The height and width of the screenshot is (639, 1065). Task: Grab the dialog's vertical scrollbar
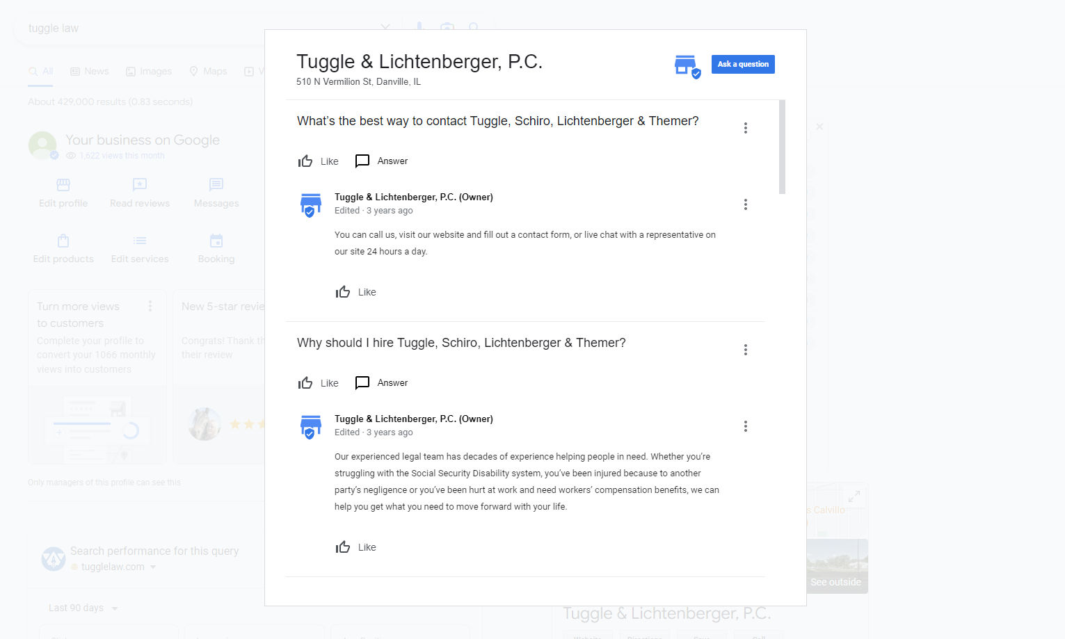tap(782, 147)
